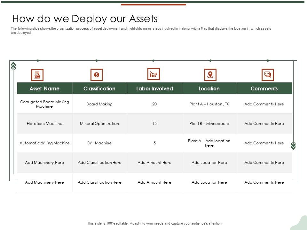Click the declining chart icon above Labor Involved
The width and height of the screenshot is (307, 230).
coord(153,74)
